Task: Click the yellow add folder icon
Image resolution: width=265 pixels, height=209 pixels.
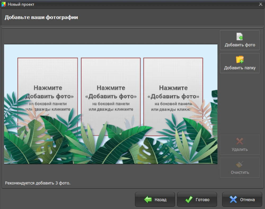Action: coord(240,59)
